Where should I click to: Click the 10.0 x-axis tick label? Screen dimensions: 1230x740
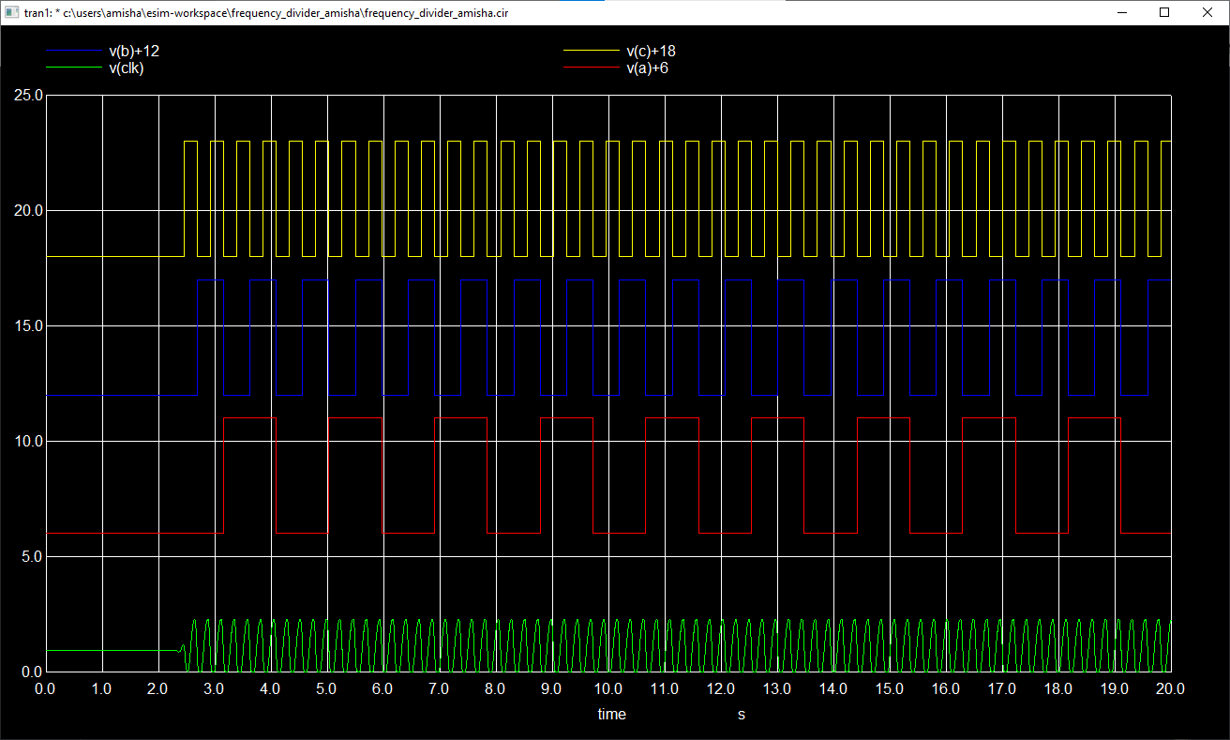[607, 688]
